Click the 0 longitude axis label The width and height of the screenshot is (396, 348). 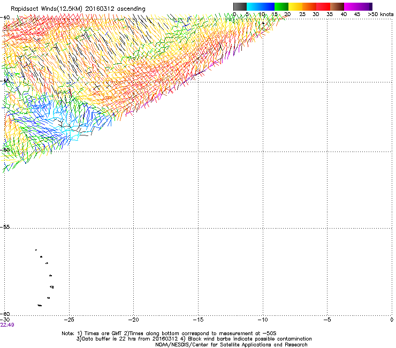point(392,320)
